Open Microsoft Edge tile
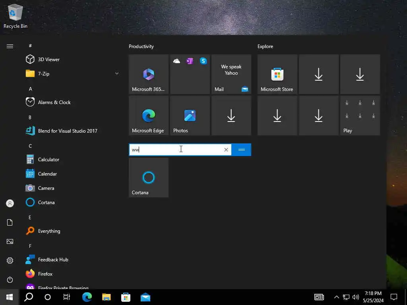This screenshot has height=305, width=407. point(149,116)
